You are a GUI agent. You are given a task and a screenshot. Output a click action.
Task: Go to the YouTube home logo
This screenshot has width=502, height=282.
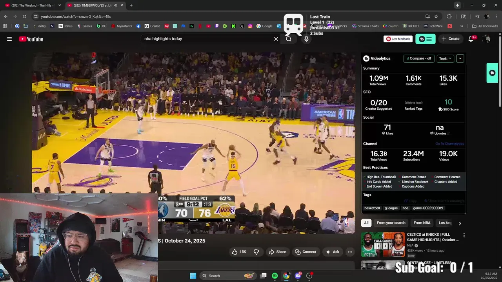(x=31, y=39)
